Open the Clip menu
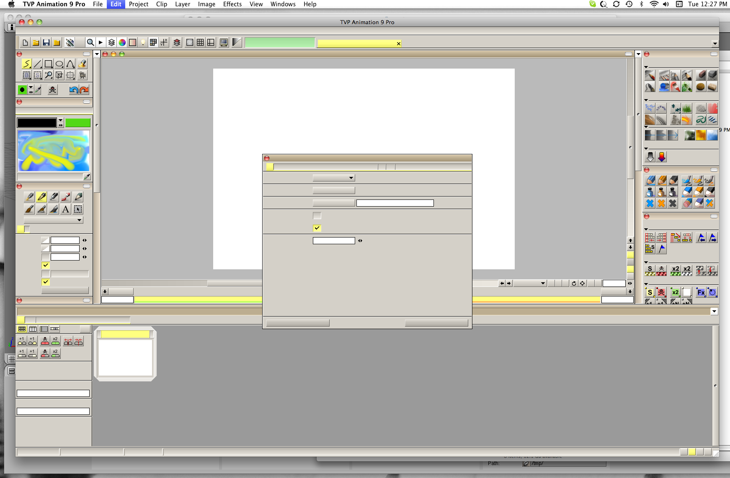This screenshot has height=478, width=730. click(162, 4)
